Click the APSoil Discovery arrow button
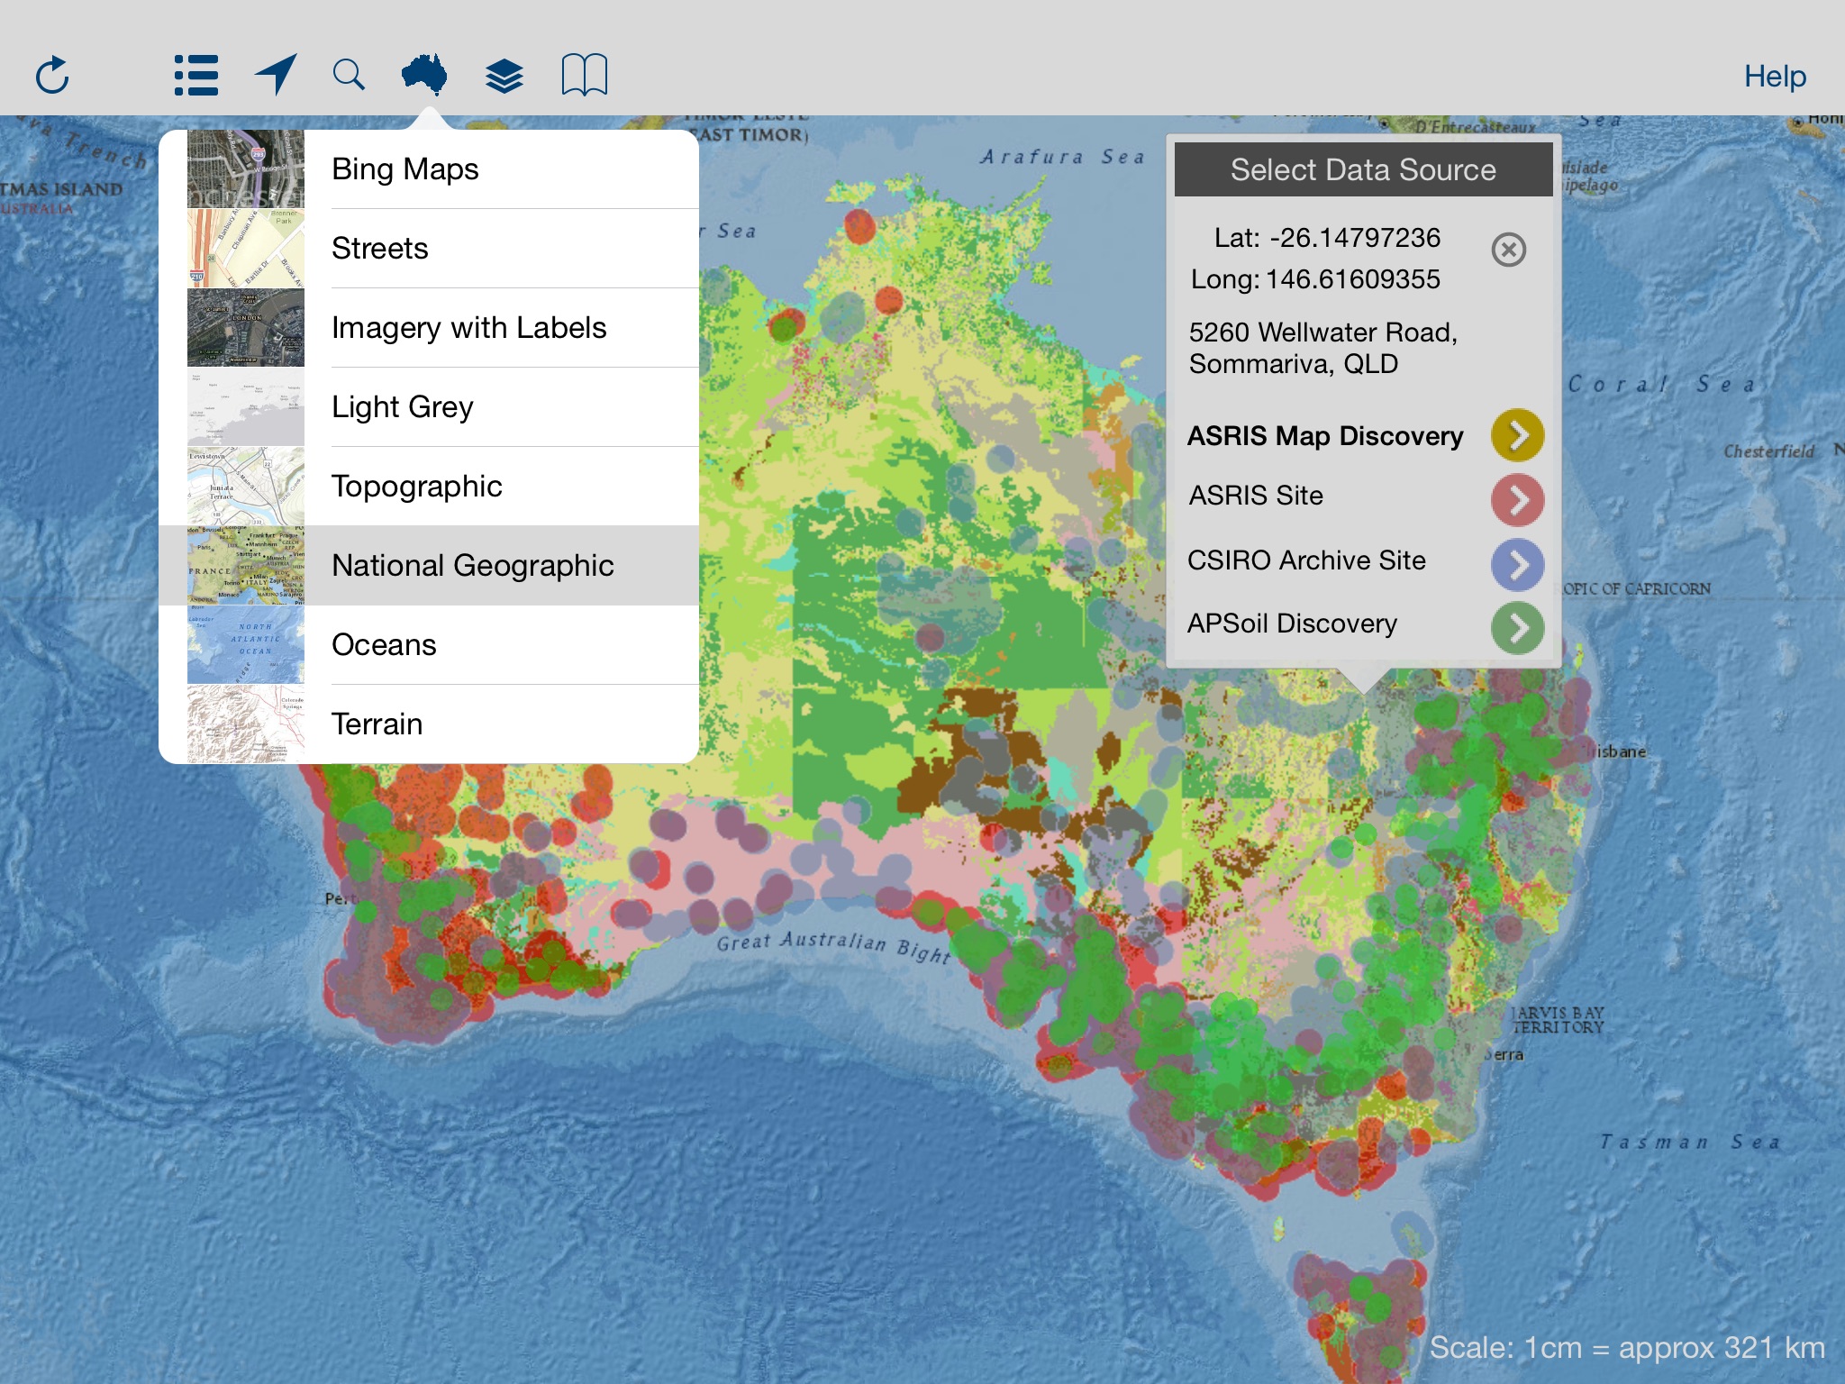This screenshot has width=1845, height=1384. tap(1515, 624)
